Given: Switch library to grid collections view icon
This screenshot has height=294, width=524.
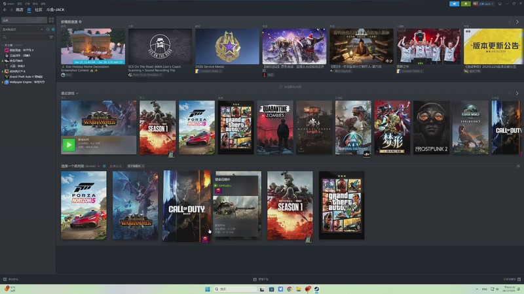Looking at the screenshot, I should click(x=51, y=20).
